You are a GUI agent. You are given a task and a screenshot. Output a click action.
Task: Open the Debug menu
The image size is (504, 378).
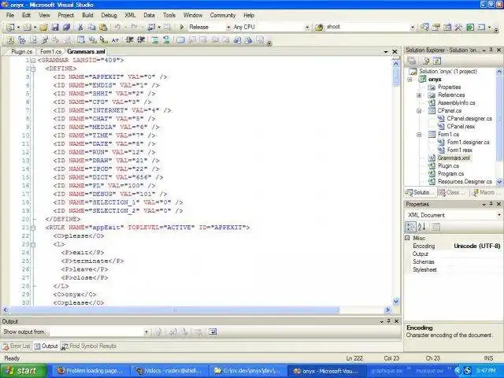tap(109, 15)
